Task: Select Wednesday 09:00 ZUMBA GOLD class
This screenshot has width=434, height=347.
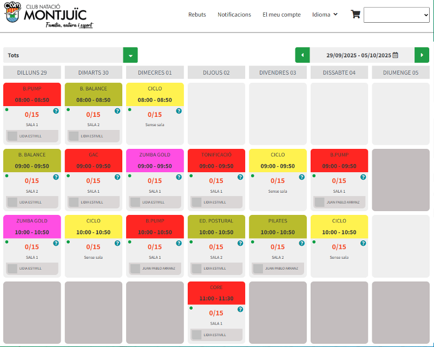Action: point(155,160)
